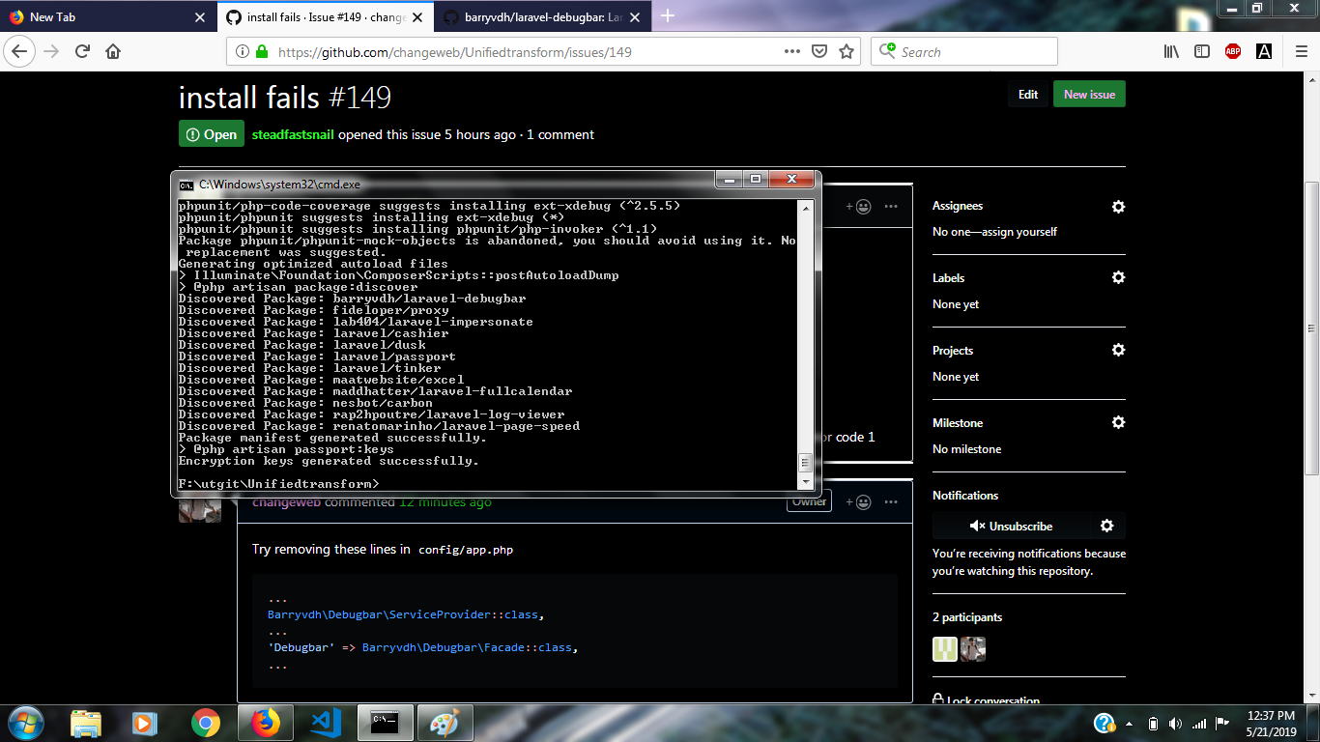Open the page actions meatball menu
Viewport: 1320px width, 742px height.
791,51
